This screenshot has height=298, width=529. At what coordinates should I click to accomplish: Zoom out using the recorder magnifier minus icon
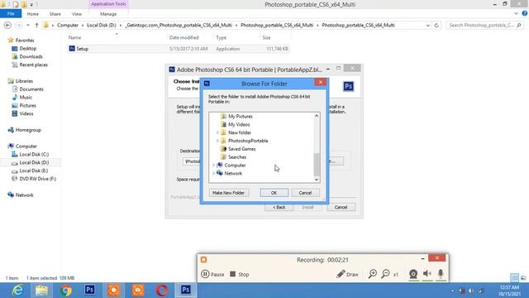click(x=385, y=274)
